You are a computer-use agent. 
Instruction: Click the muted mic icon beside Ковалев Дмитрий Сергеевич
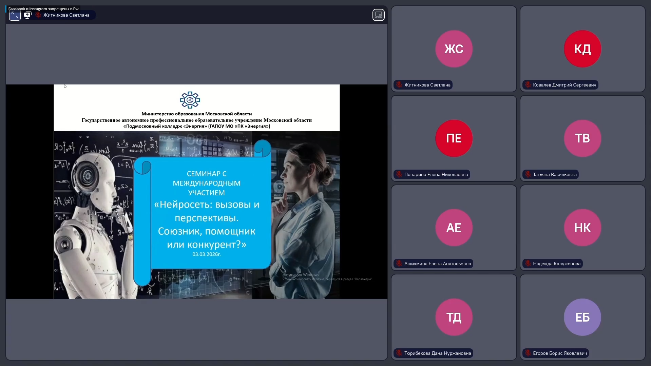click(x=528, y=85)
